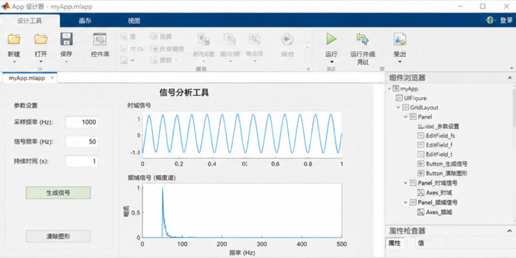The height and width of the screenshot is (258, 516).
Task: Open the export dropdown arrow
Action: pyautogui.click(x=400, y=62)
